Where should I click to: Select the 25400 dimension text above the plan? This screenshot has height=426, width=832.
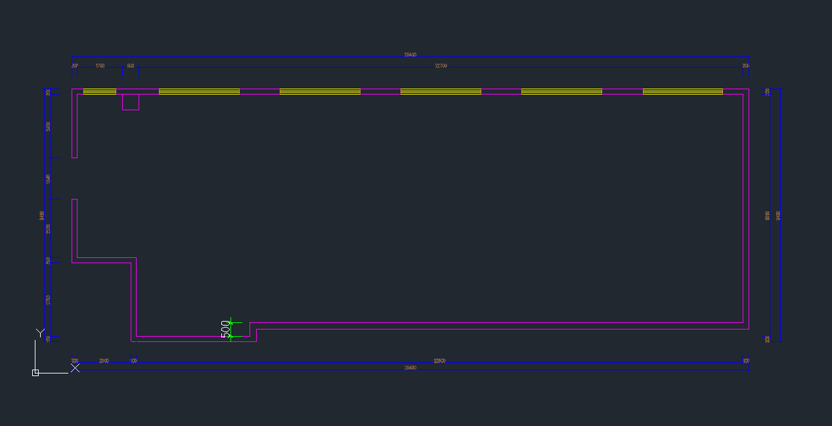410,54
